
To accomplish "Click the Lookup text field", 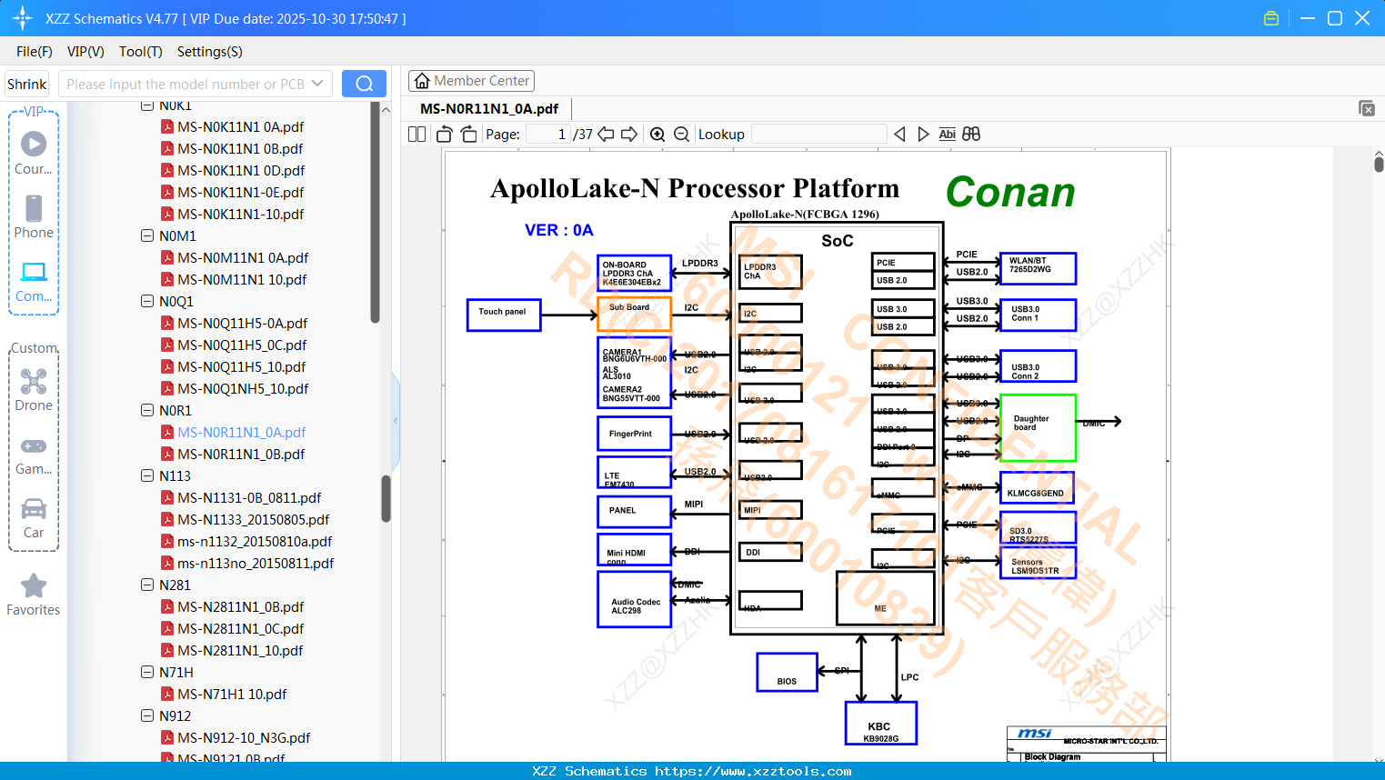I will pyautogui.click(x=818, y=135).
